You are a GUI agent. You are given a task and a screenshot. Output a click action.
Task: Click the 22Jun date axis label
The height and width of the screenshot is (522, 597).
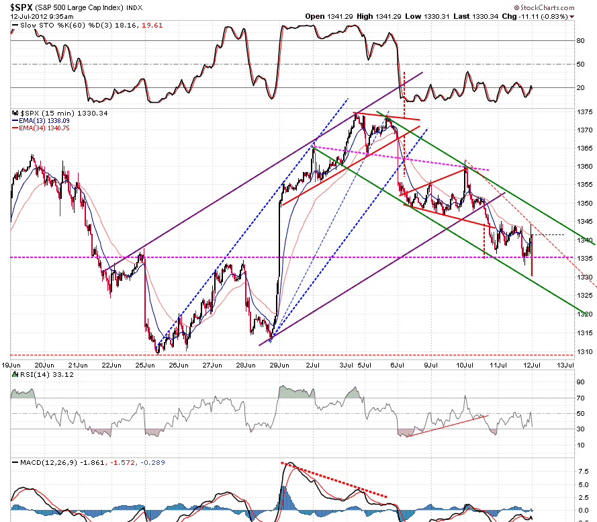pyautogui.click(x=111, y=365)
